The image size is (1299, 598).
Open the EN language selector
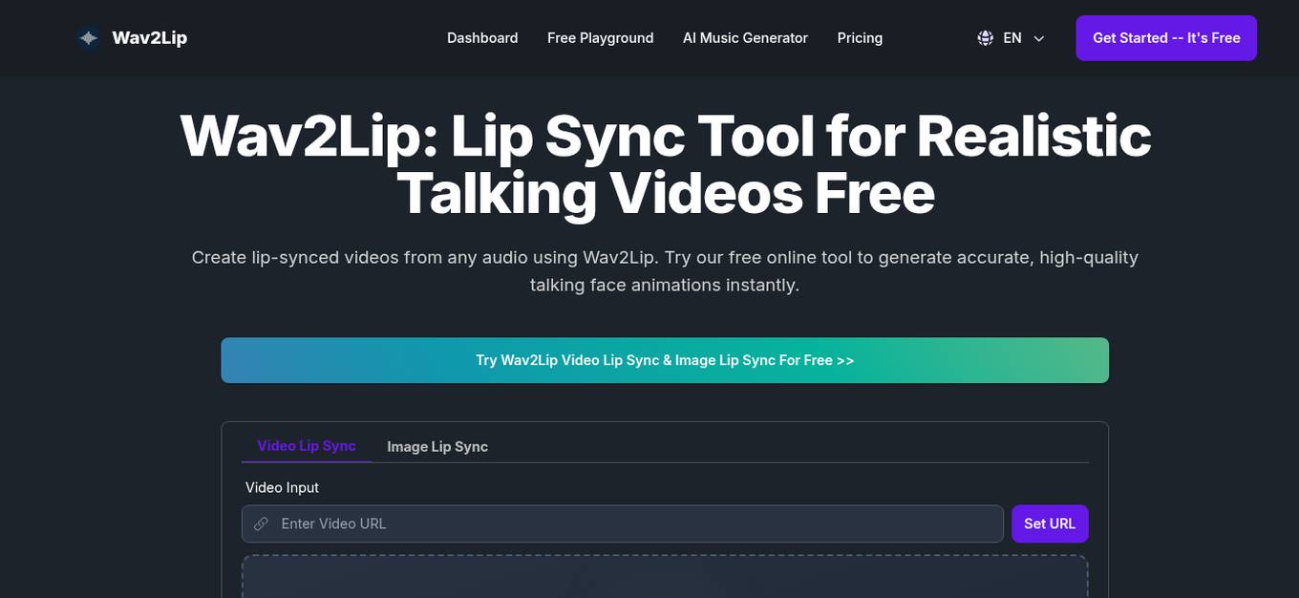click(1012, 37)
